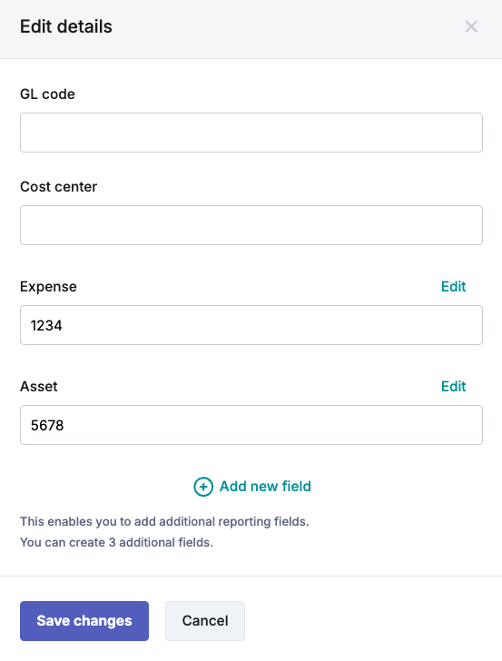
Task: Place cursor on the 5678 value
Action: pyautogui.click(x=47, y=425)
